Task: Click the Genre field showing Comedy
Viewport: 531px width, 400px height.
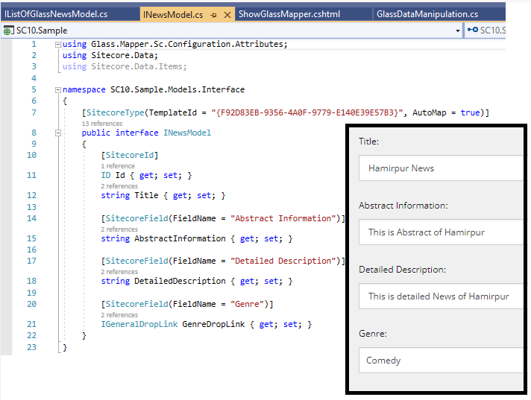Action: click(x=441, y=360)
